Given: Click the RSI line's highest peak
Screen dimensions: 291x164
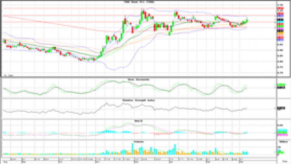Looking at the screenshot, I should tap(107, 103).
